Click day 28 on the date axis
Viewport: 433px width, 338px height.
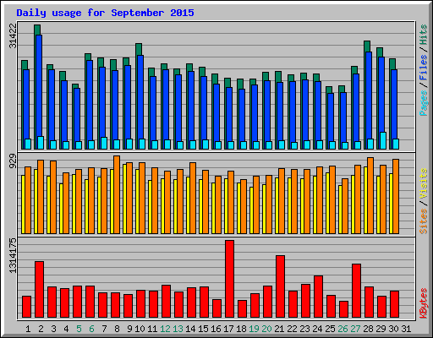click(368, 329)
